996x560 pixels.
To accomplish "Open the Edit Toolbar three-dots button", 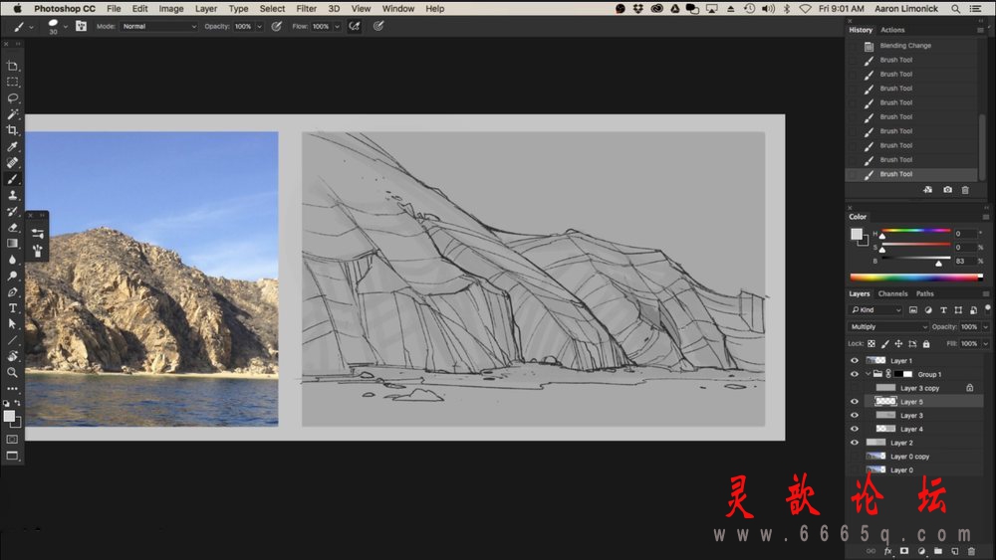I will (x=12, y=388).
